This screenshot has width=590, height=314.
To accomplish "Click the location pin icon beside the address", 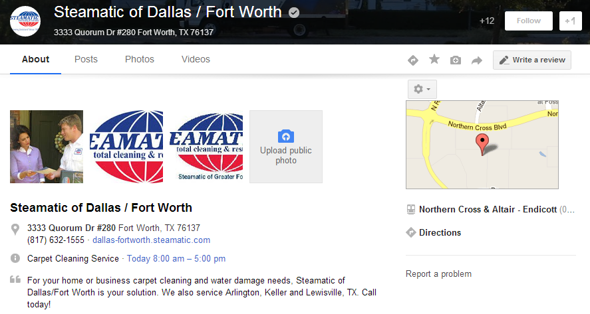I will (15, 229).
